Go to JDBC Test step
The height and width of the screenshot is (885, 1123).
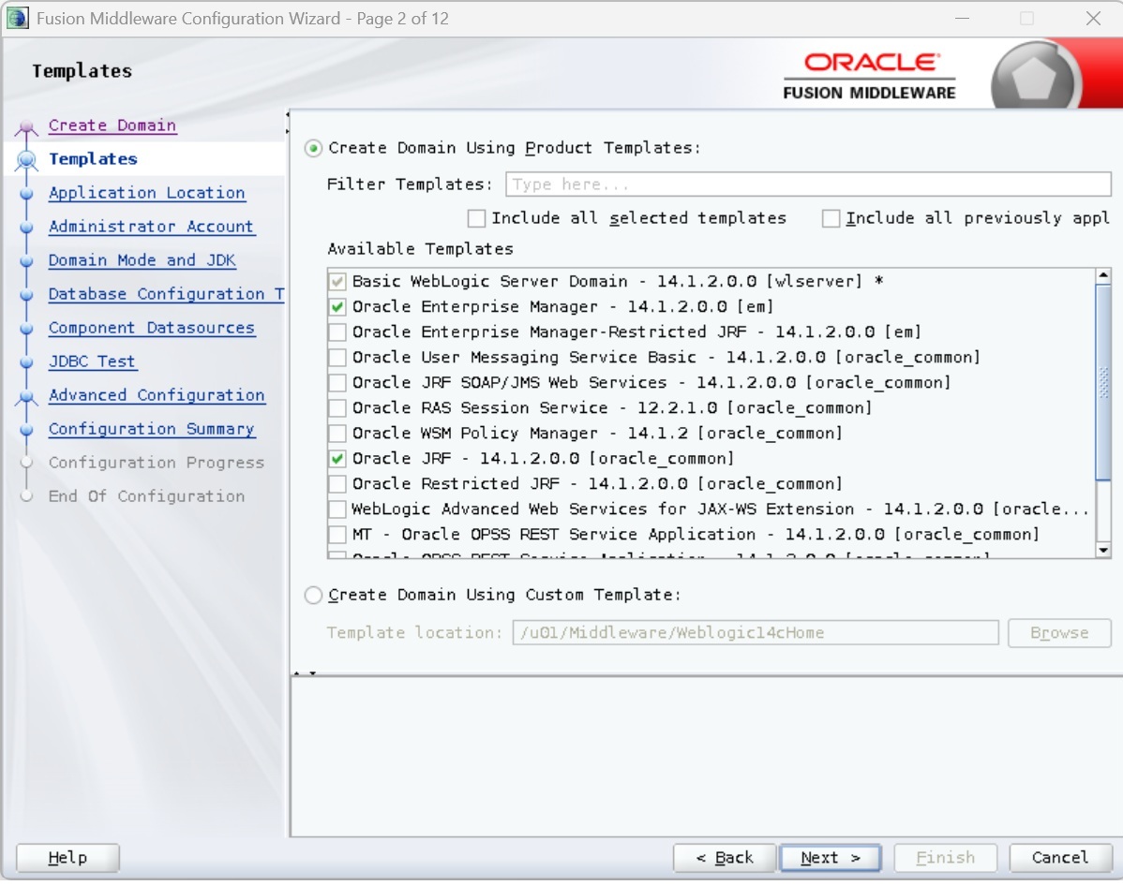click(x=92, y=361)
